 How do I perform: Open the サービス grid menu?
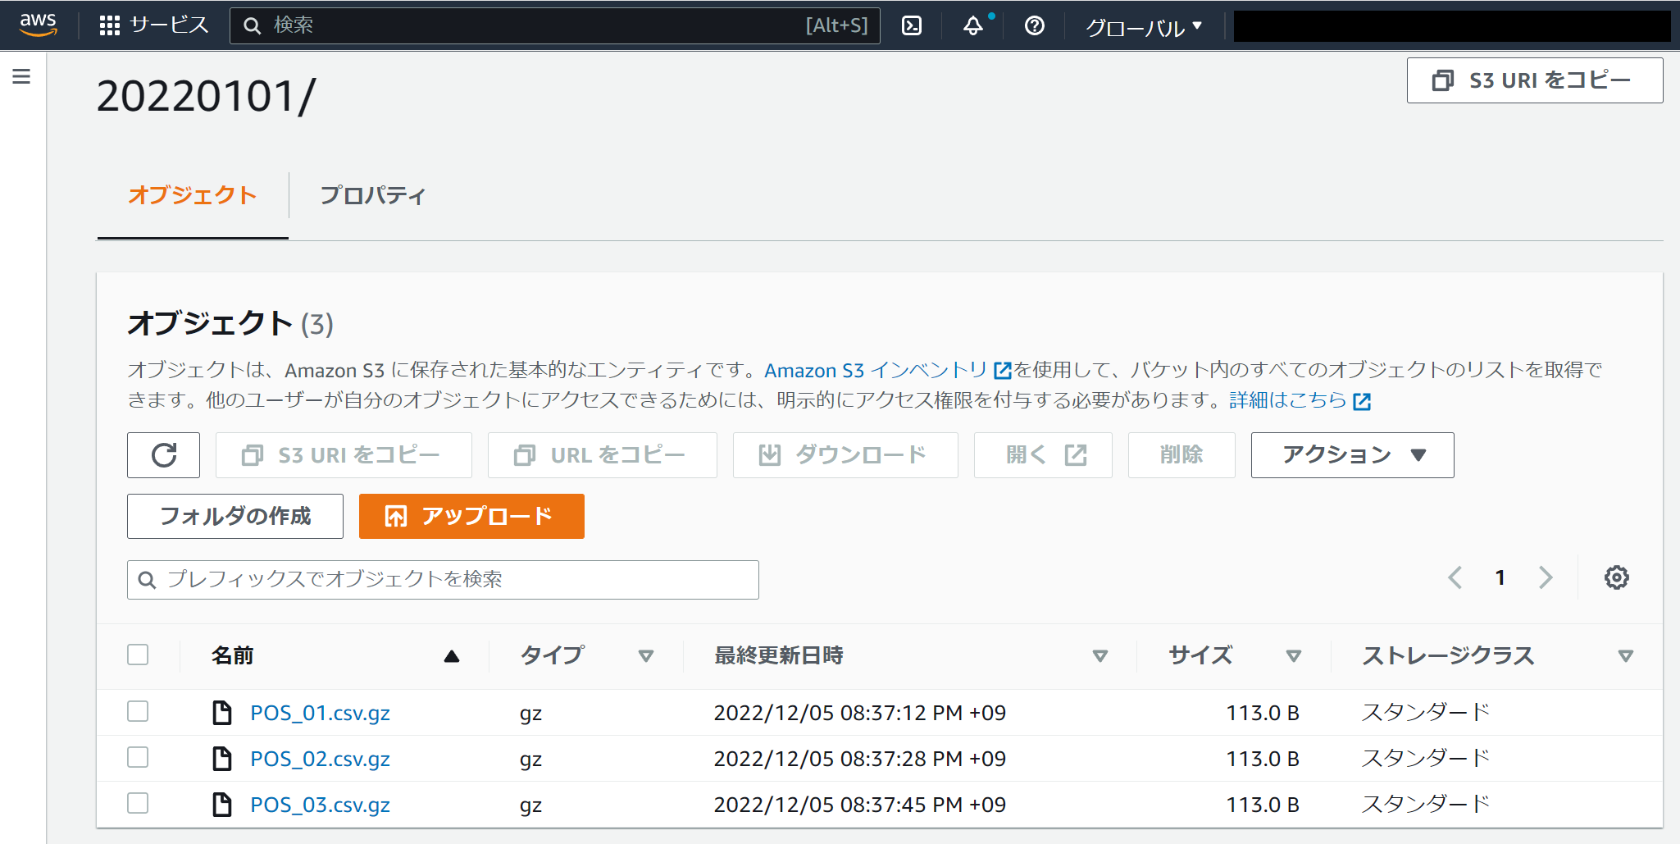[x=153, y=25]
